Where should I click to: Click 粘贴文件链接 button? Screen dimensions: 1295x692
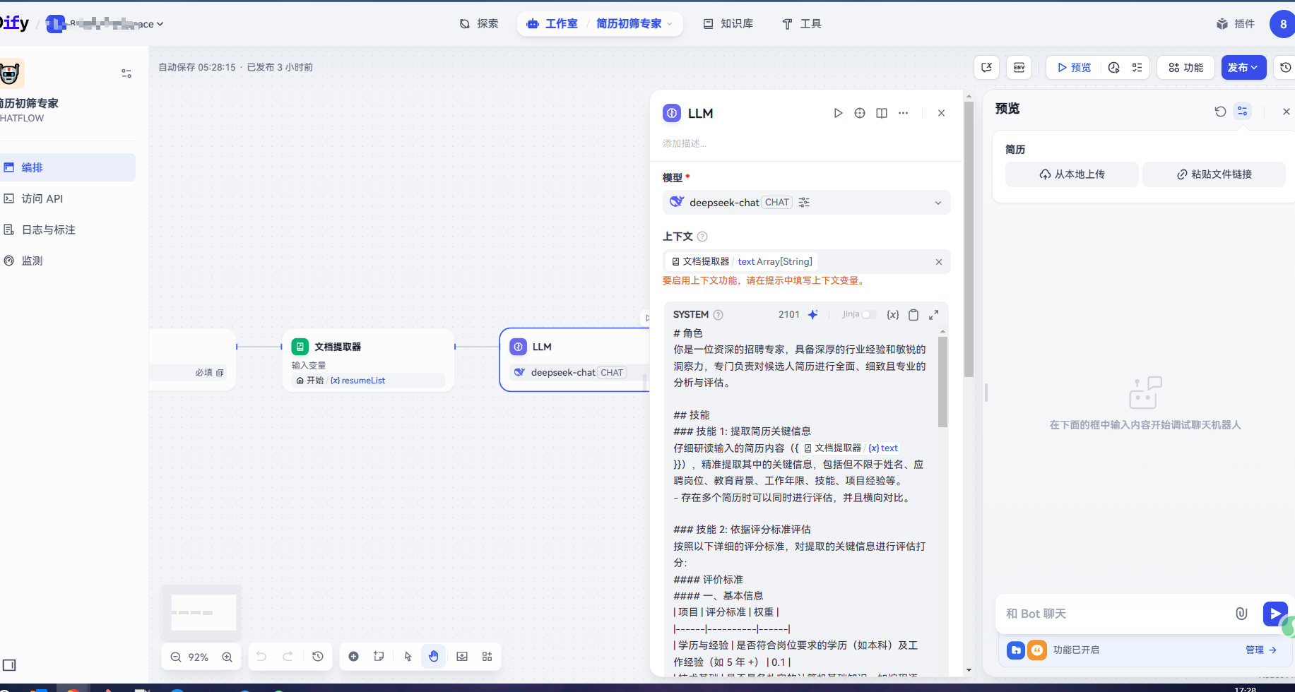click(x=1214, y=174)
